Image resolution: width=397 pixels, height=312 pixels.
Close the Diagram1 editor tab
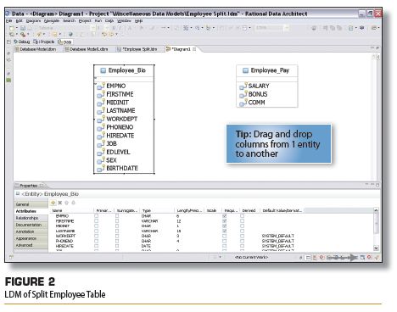[x=194, y=49]
